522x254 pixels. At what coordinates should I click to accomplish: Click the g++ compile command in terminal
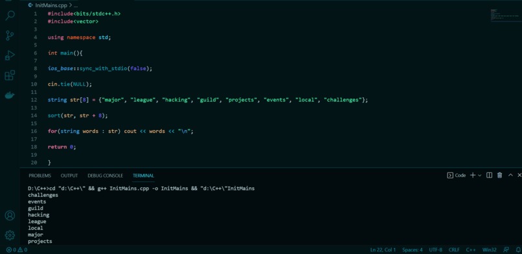pyautogui.click(x=141, y=189)
